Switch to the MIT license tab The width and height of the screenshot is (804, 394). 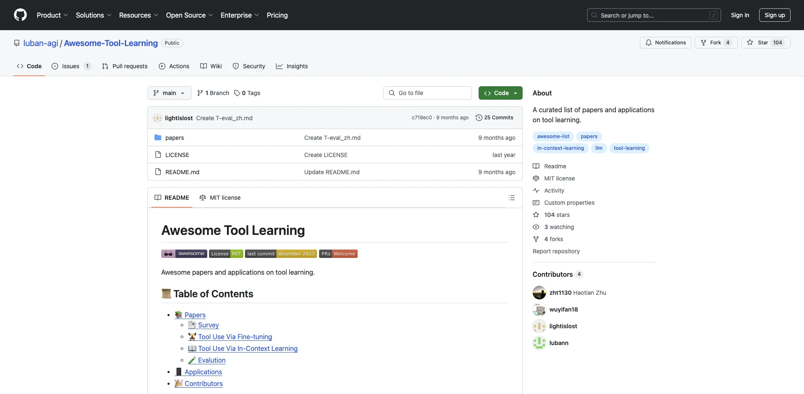pyautogui.click(x=220, y=198)
